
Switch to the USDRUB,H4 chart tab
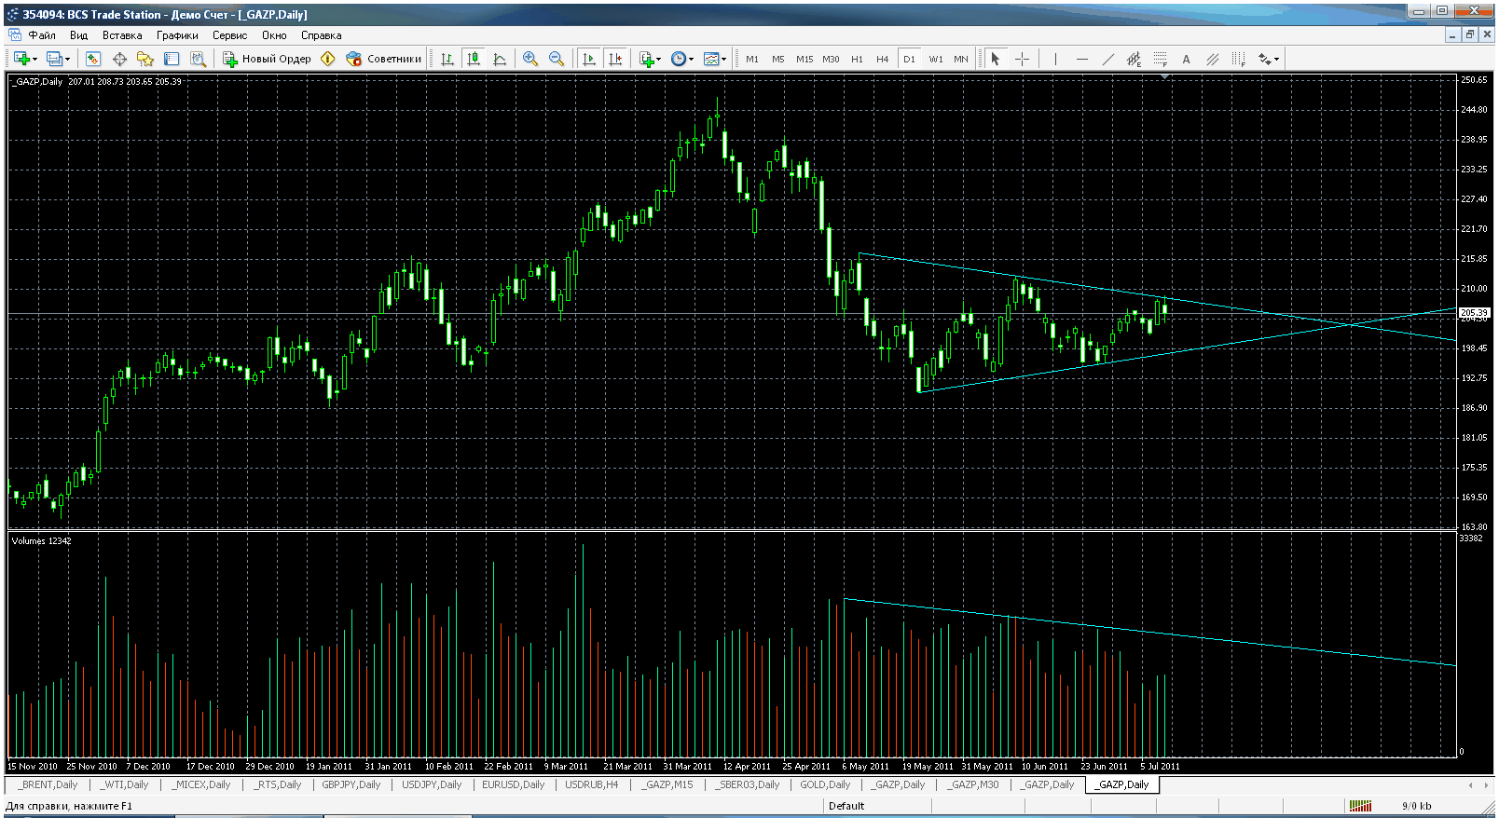click(591, 784)
